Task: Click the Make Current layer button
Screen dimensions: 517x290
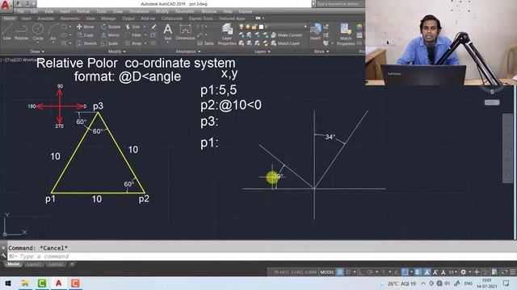Action: pos(287,35)
